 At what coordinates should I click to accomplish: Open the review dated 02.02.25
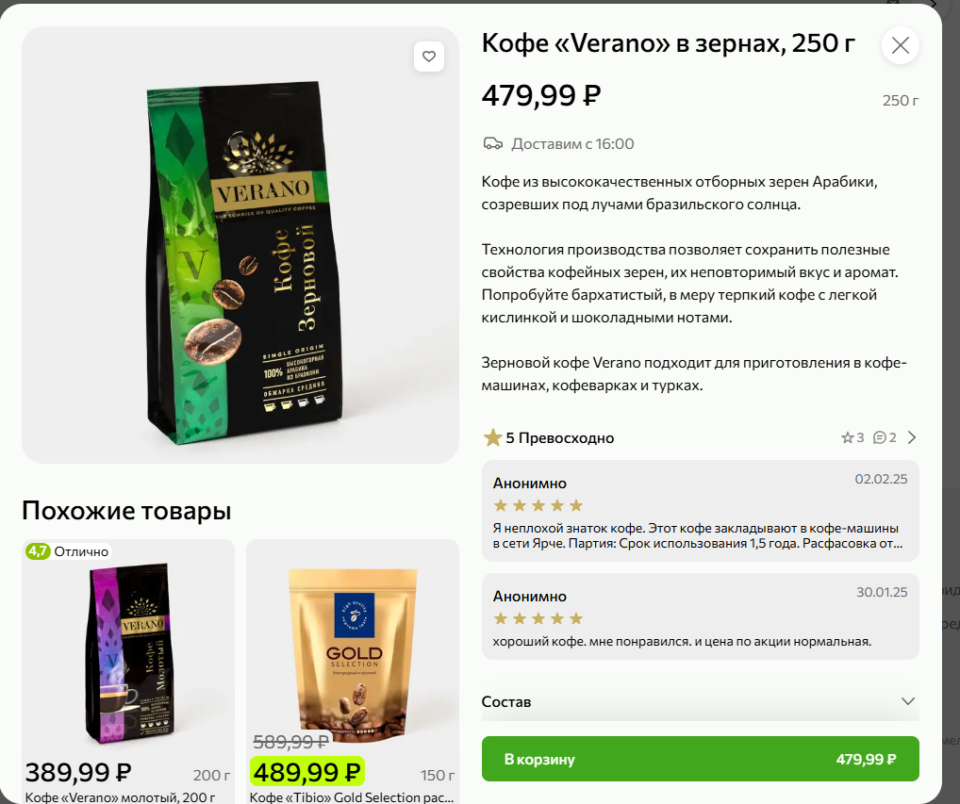[x=700, y=511]
